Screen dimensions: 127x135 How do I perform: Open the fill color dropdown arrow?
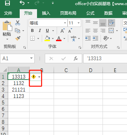pyautogui.click(x=53, y=38)
